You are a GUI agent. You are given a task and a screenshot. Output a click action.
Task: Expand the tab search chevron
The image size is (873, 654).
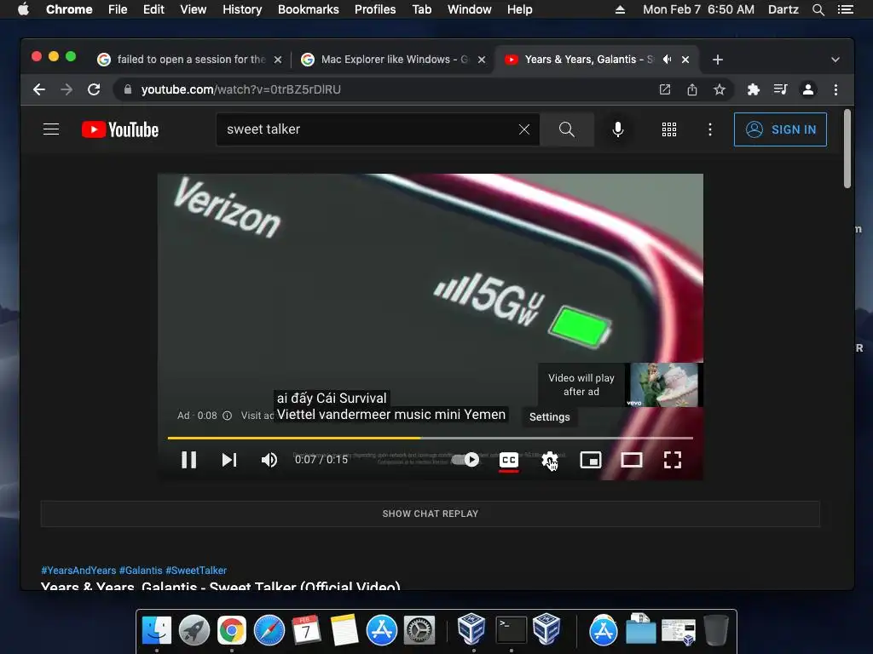[x=835, y=60]
